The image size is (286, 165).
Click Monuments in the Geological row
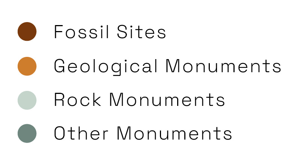tap(223, 66)
